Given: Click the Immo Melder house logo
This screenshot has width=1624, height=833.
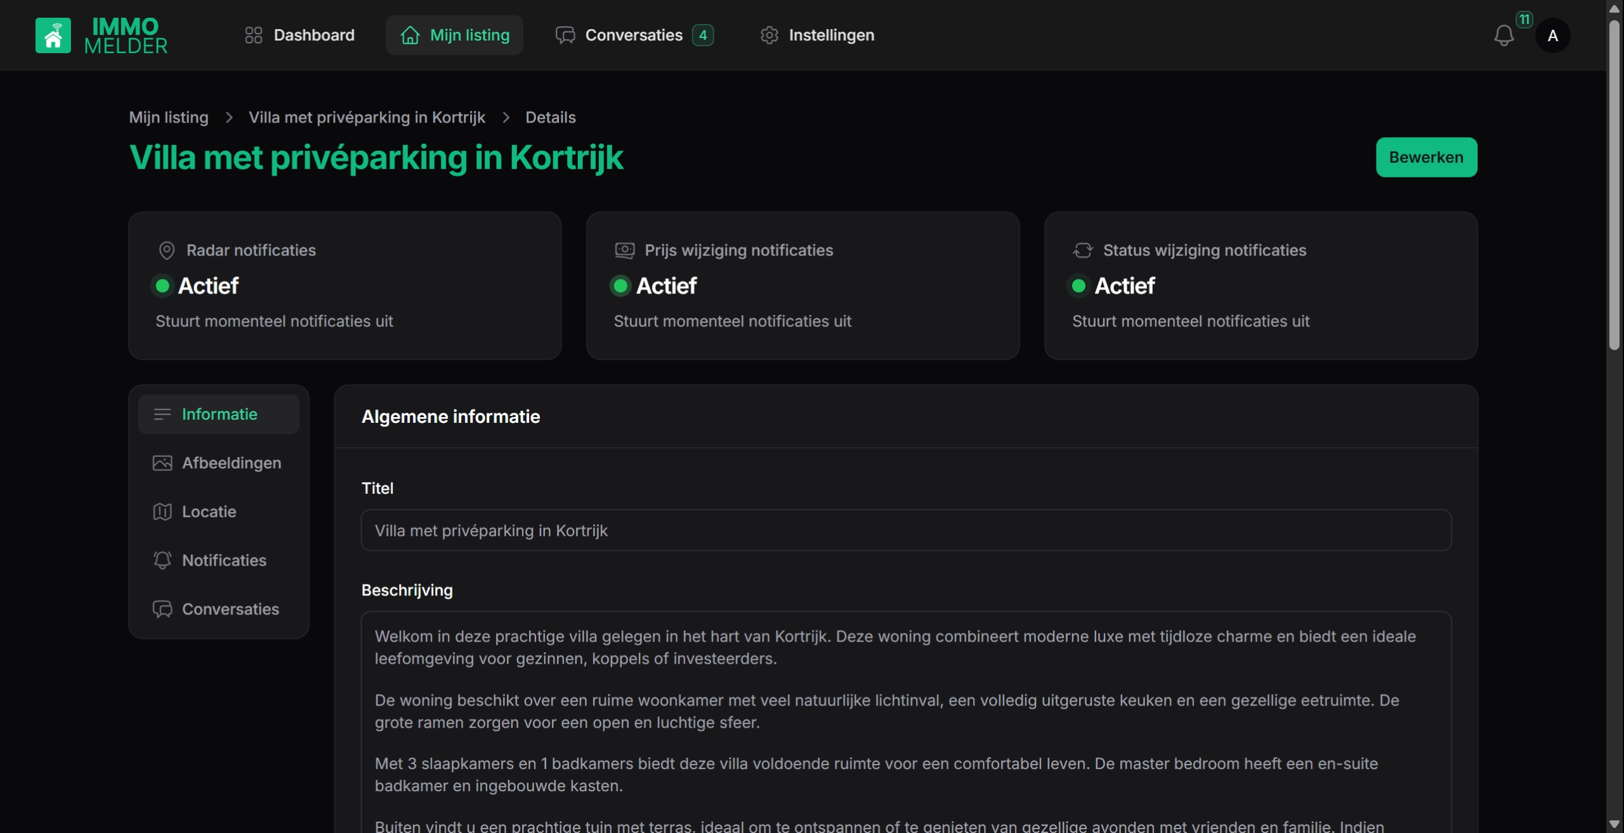Looking at the screenshot, I should click(x=53, y=36).
